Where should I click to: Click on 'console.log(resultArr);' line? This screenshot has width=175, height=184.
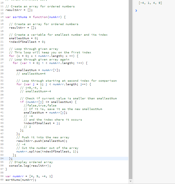pos(30,166)
